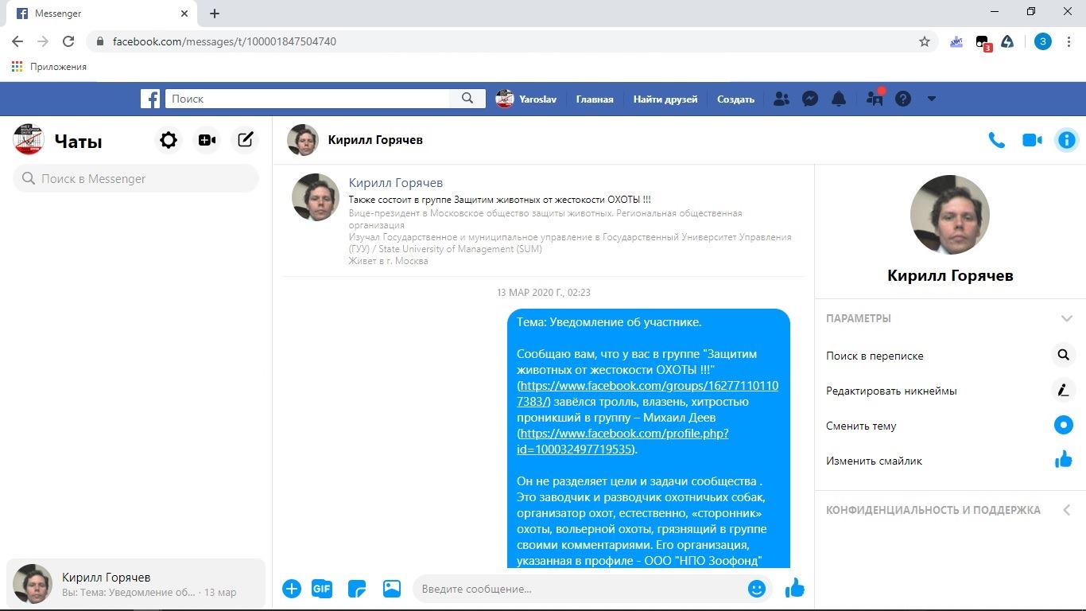Start a video chat with Кирилл Горячев
1086x611 pixels.
(1032, 140)
